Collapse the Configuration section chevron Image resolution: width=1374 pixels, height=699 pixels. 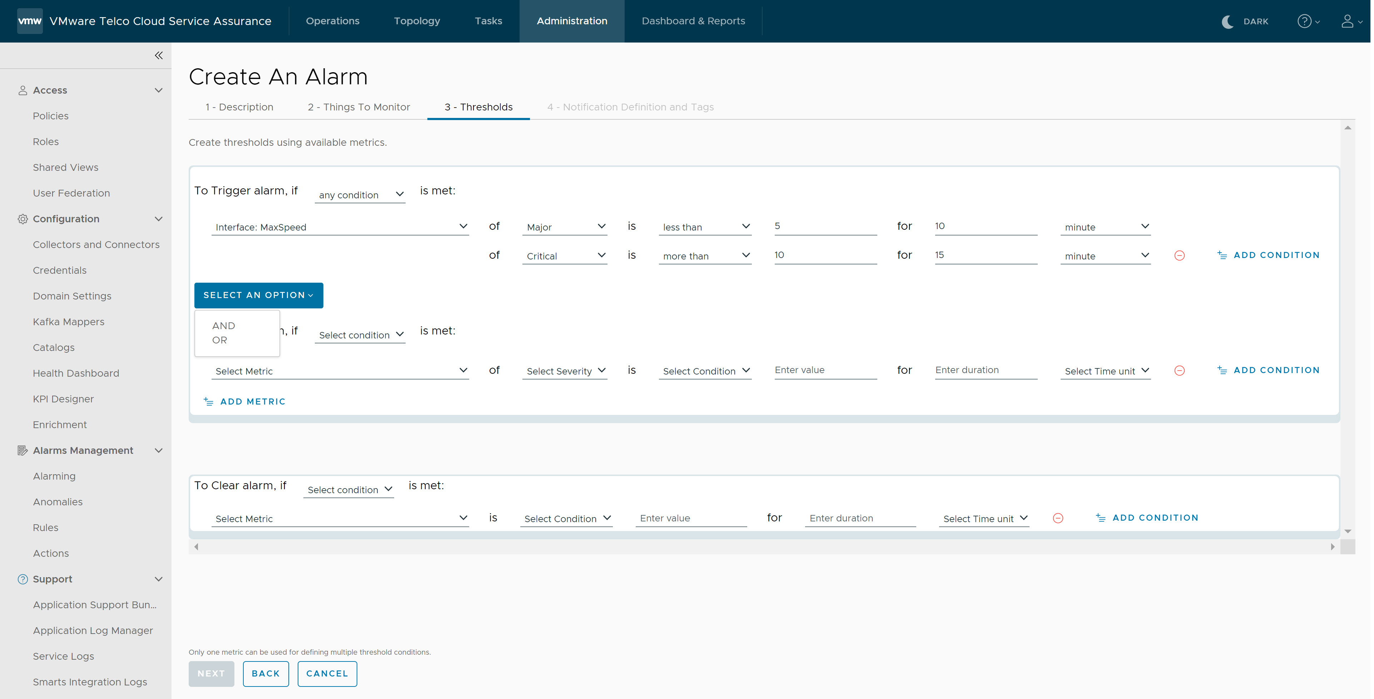(x=158, y=219)
